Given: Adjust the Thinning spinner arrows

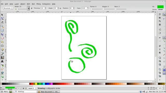Looking at the screenshot, I should (x=45, y=8).
